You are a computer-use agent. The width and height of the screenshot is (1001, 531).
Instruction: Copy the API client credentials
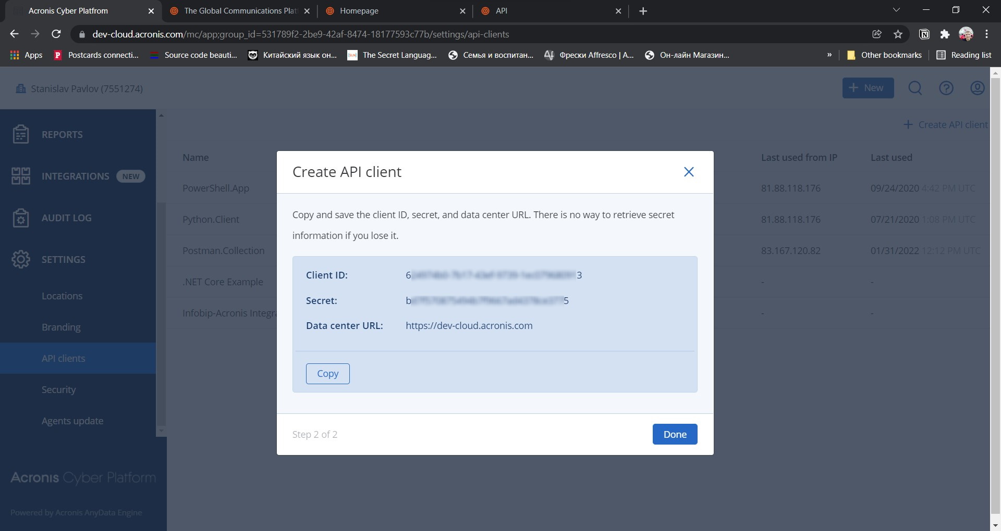click(x=327, y=374)
